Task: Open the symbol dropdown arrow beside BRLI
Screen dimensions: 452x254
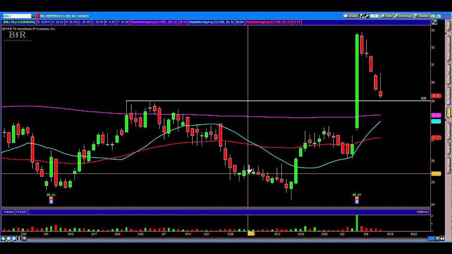Action: (x=33, y=16)
